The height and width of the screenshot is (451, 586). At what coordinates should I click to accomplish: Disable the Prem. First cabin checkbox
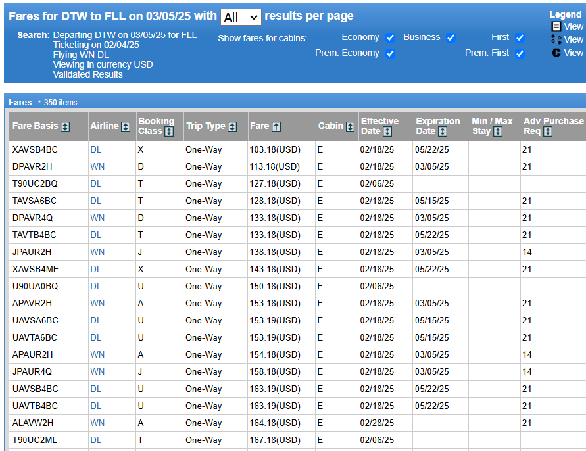(520, 53)
